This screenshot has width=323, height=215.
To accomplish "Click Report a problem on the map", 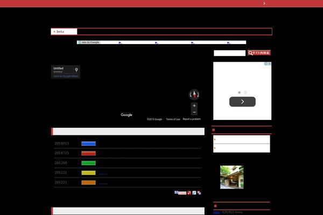I will coord(192,119).
